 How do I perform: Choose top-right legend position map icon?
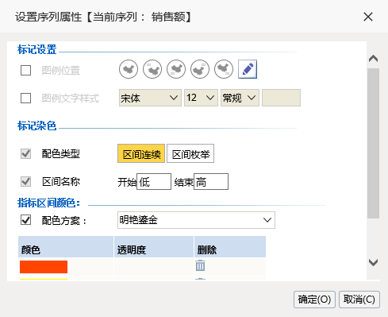coord(200,69)
